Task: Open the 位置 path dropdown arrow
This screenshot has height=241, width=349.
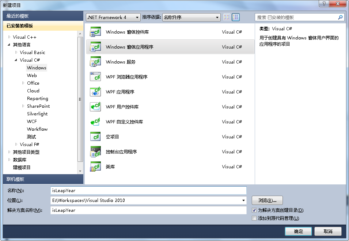Action: 243,200
